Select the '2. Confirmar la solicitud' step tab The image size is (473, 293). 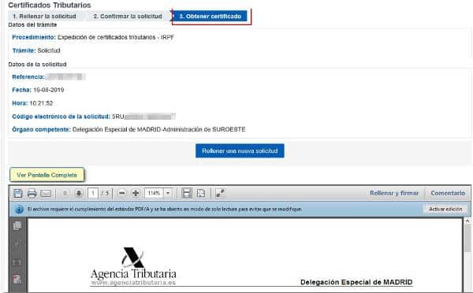[128, 17]
